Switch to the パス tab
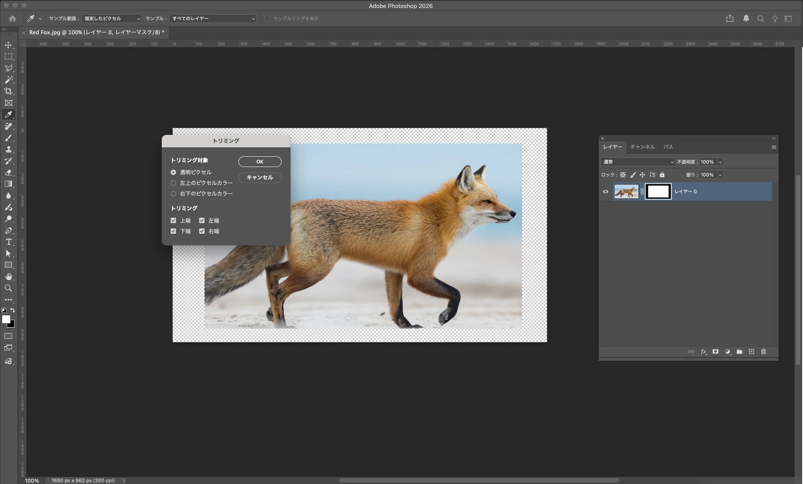 coord(668,147)
